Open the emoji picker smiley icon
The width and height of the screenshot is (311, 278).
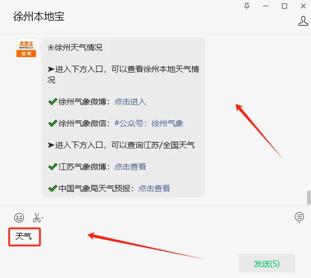pyautogui.click(x=19, y=217)
